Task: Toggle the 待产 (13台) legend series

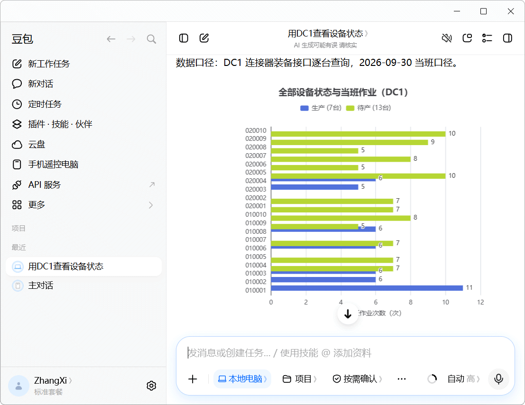Action: click(368, 108)
